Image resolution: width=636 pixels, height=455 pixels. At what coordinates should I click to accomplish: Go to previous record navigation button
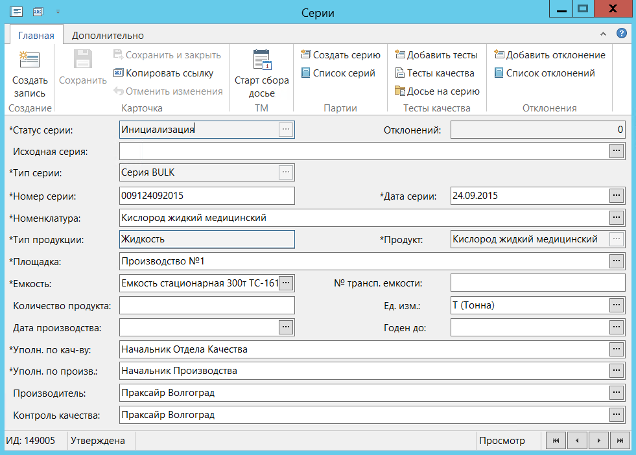[577, 440]
